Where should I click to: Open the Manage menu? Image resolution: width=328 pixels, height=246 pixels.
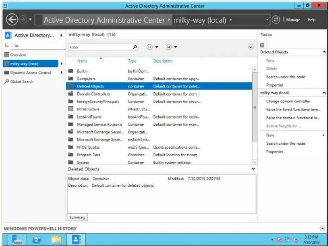pyautogui.click(x=293, y=20)
